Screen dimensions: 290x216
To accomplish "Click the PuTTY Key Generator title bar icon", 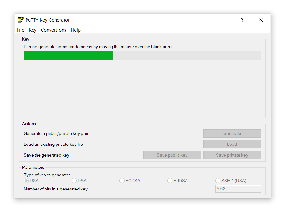I will click(x=20, y=20).
